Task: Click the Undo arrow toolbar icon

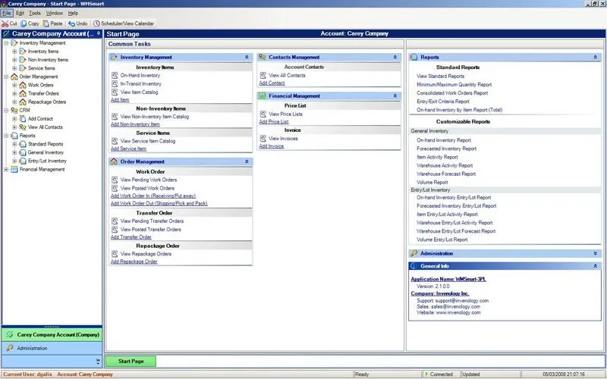Action: point(71,23)
